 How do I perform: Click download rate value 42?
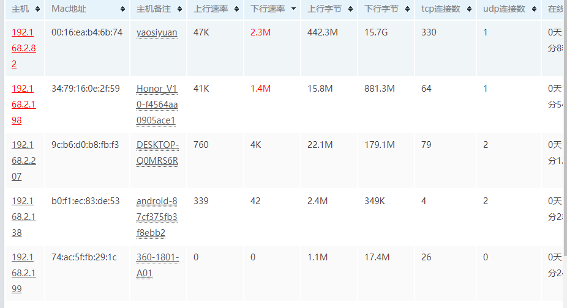pos(255,201)
